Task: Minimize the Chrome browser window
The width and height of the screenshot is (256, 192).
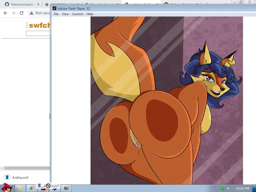Action: (235, 2)
